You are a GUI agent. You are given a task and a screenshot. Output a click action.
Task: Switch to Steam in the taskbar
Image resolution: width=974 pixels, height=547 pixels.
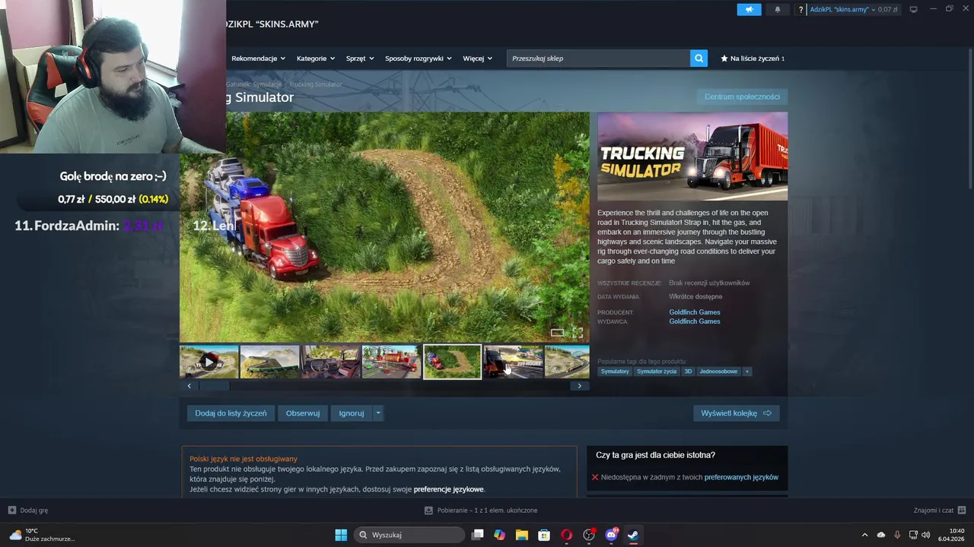pyautogui.click(x=633, y=535)
